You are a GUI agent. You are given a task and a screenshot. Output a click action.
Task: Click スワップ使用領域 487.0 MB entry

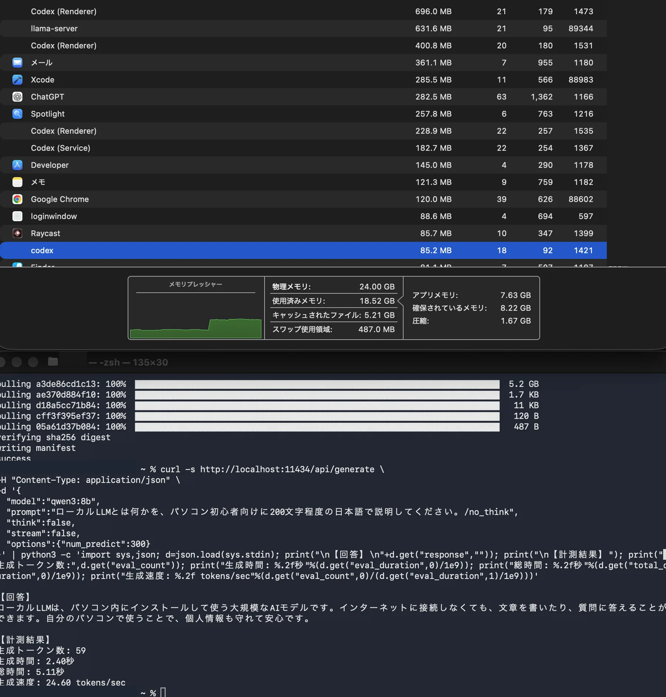(x=333, y=329)
